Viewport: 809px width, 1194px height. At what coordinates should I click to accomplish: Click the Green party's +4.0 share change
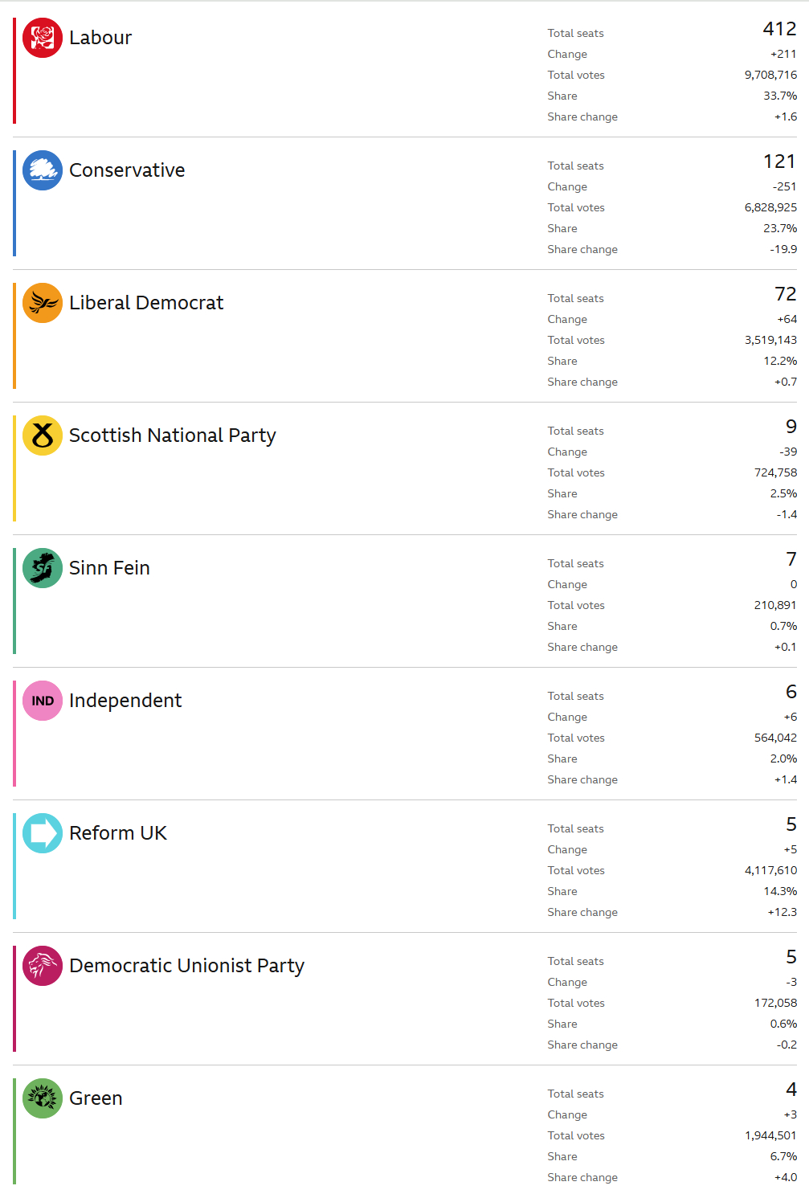[785, 1177]
